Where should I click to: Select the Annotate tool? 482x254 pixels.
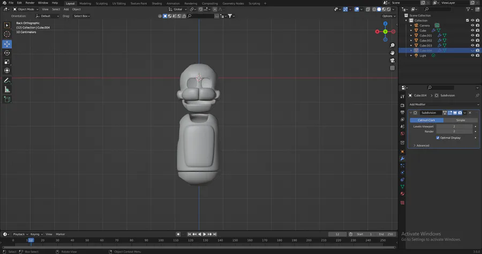point(7,81)
